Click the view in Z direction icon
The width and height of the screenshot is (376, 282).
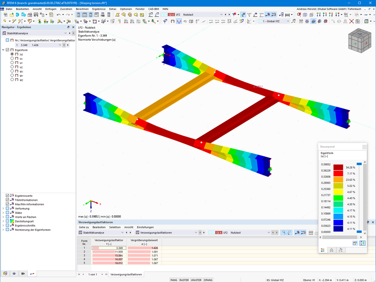pos(331,15)
